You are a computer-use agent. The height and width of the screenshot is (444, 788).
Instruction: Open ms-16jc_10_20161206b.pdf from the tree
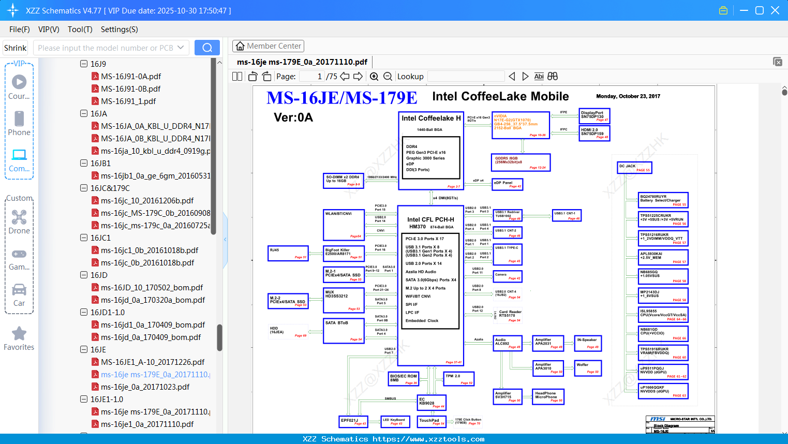(x=147, y=200)
